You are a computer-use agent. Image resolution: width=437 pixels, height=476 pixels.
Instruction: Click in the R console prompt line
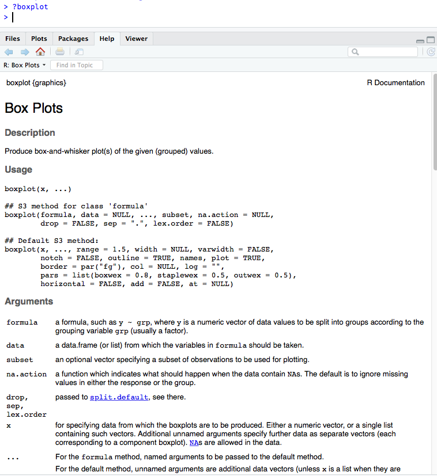(115, 17)
